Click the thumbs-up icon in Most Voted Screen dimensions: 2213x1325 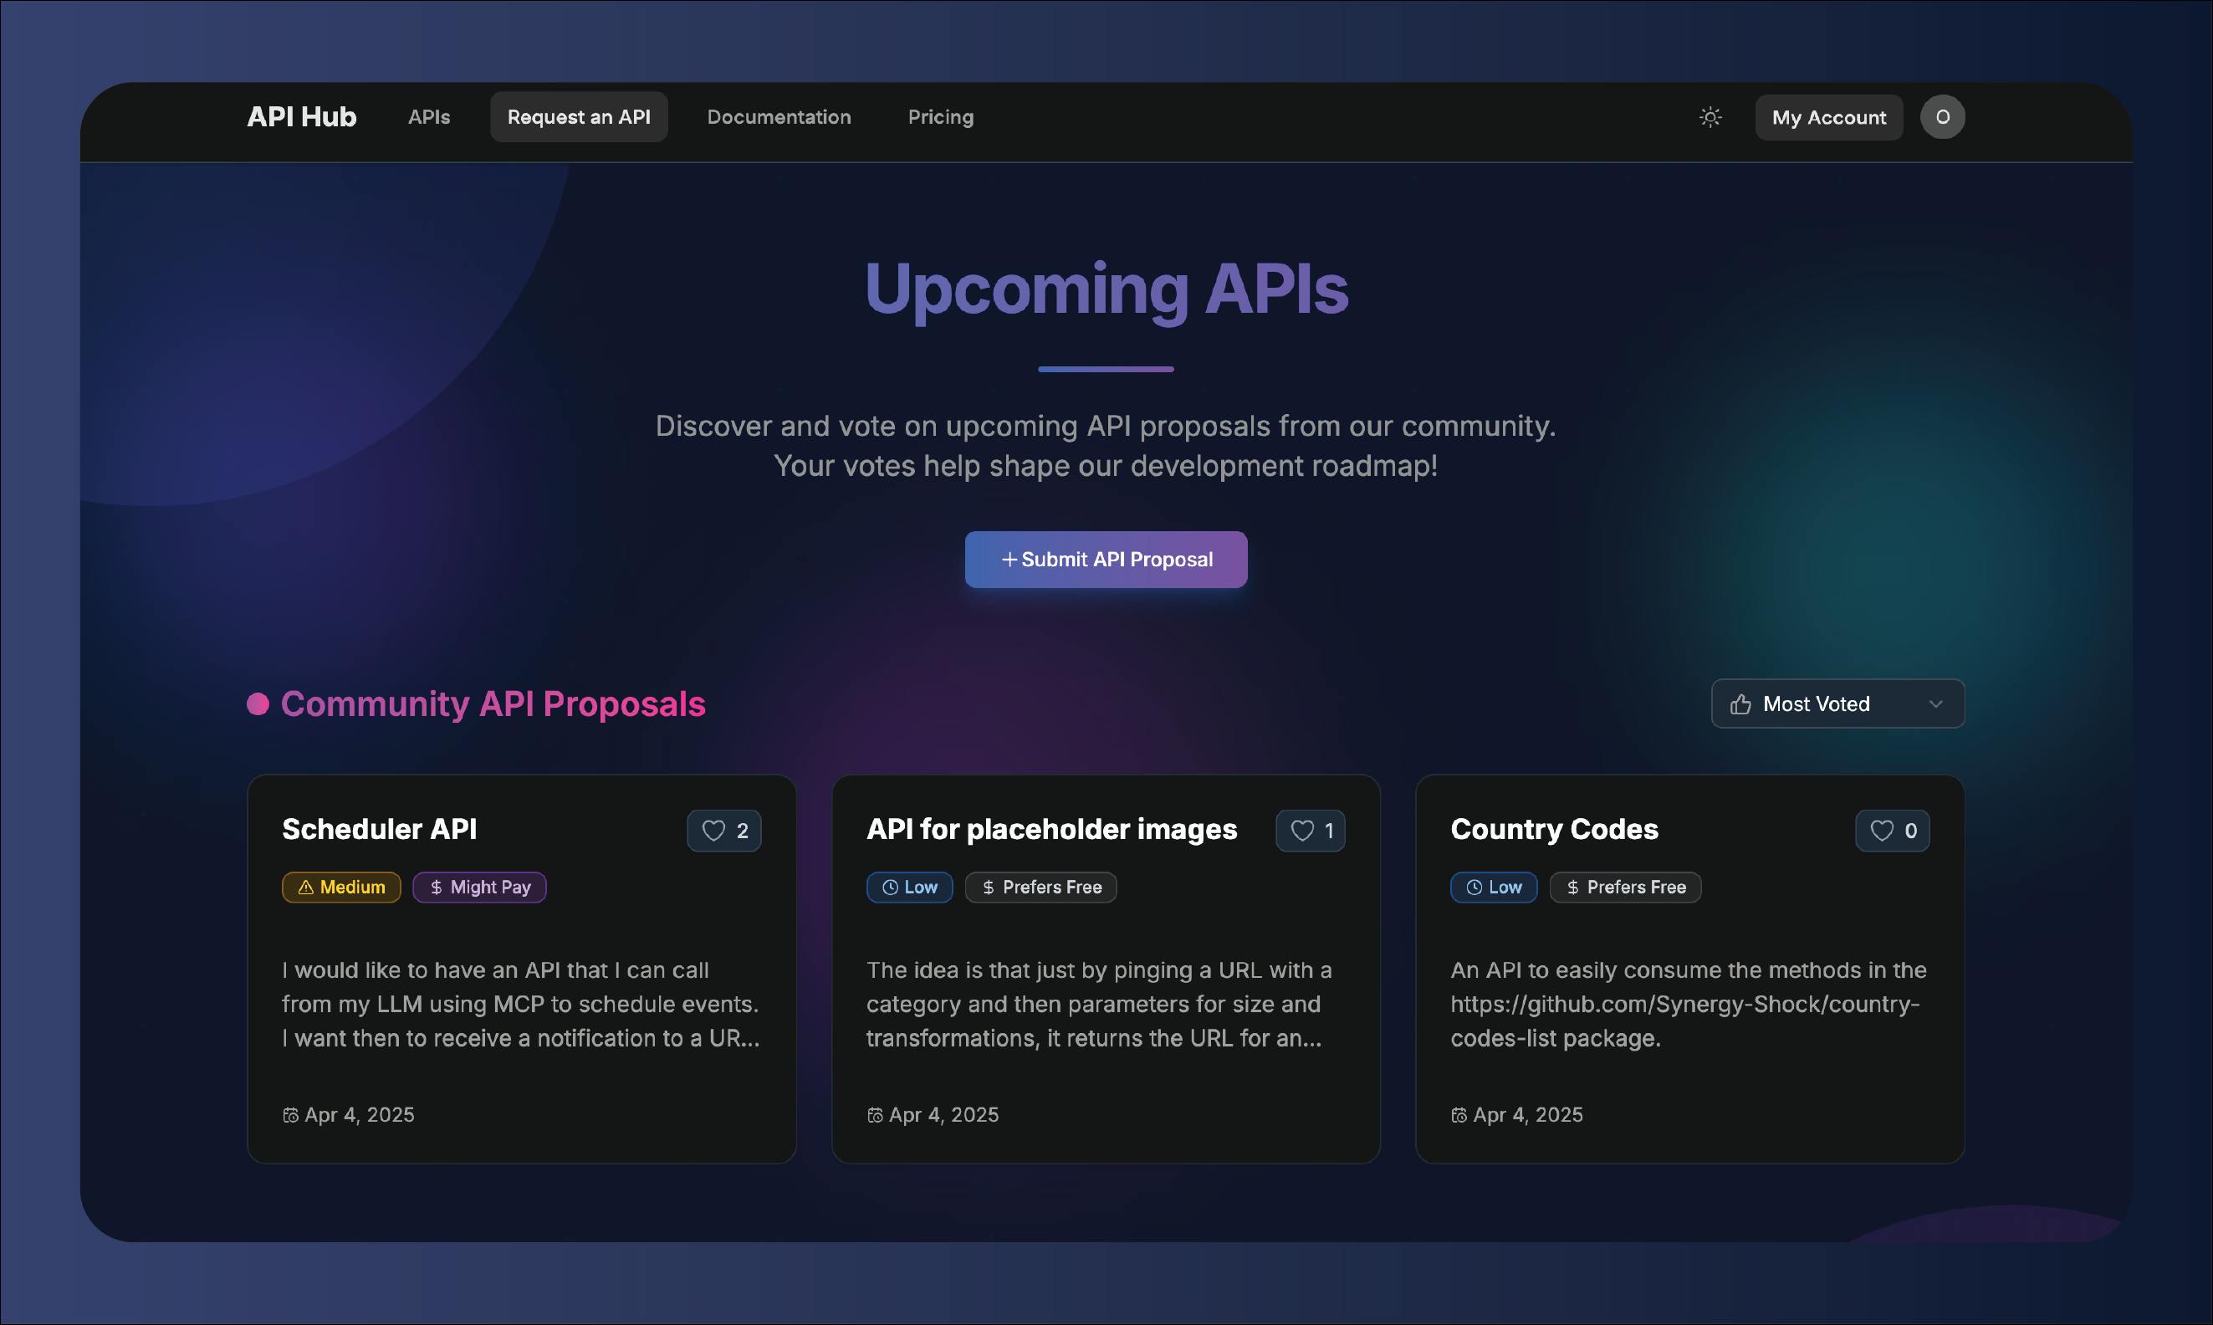(x=1740, y=704)
